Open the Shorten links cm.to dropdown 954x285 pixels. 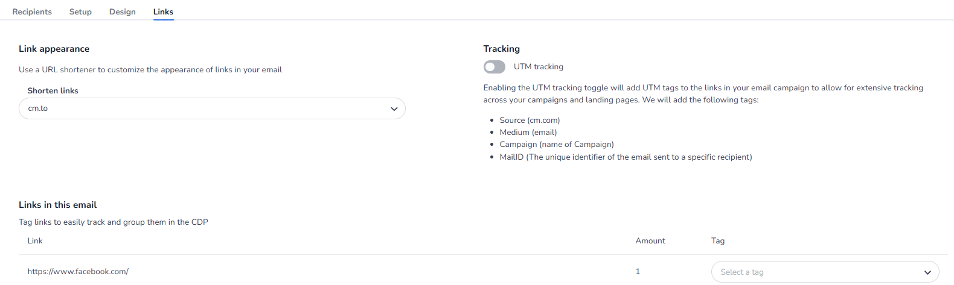(211, 108)
